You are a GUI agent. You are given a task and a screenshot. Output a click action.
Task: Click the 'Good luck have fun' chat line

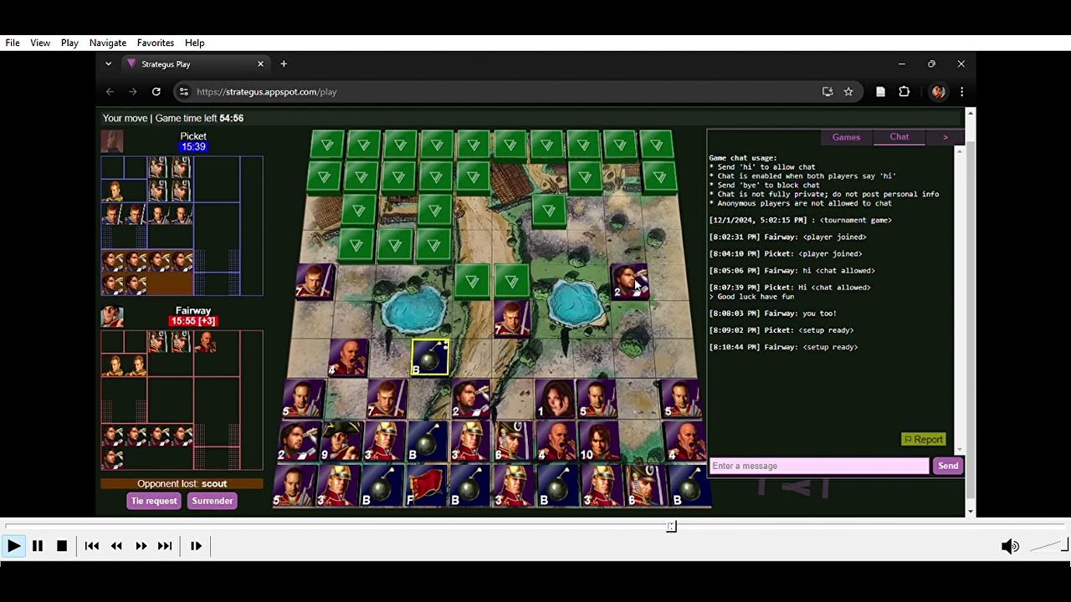click(751, 296)
